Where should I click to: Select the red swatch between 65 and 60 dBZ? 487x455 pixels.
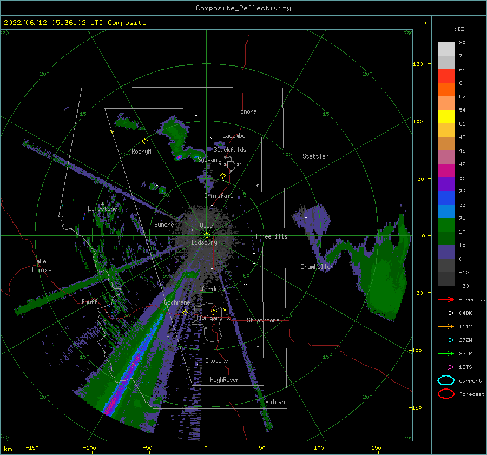446,76
